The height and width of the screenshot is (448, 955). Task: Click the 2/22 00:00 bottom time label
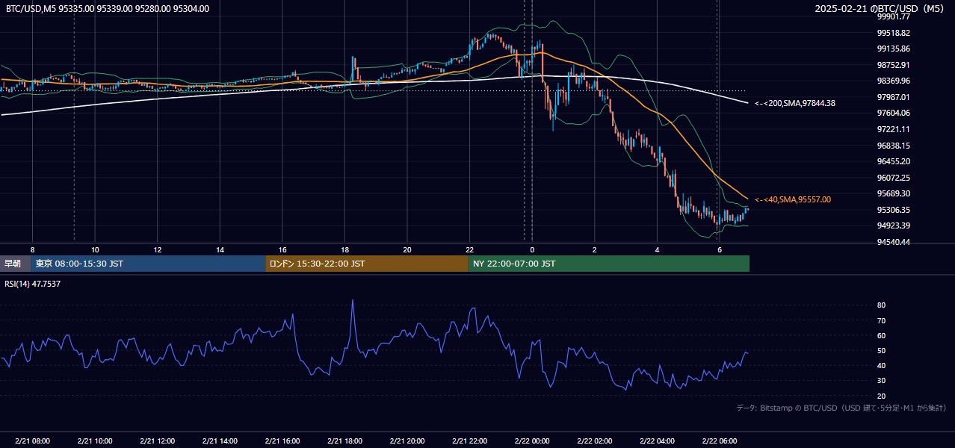(x=531, y=441)
